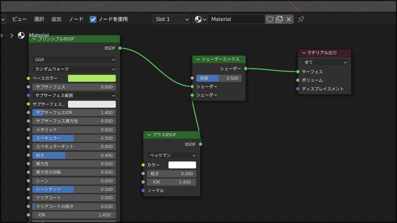Click the サブサーフェス 0.000 slider field
The height and width of the screenshot is (223, 397).
coord(74,87)
